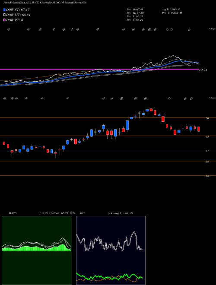Open the dark blue ADX chart panel

click(111, 250)
